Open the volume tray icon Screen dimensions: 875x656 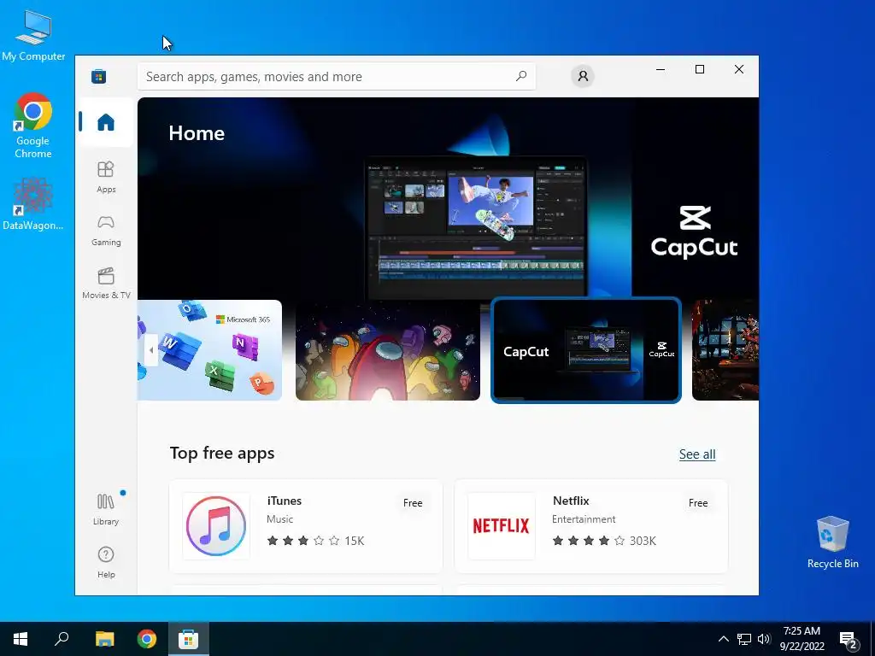pos(764,639)
